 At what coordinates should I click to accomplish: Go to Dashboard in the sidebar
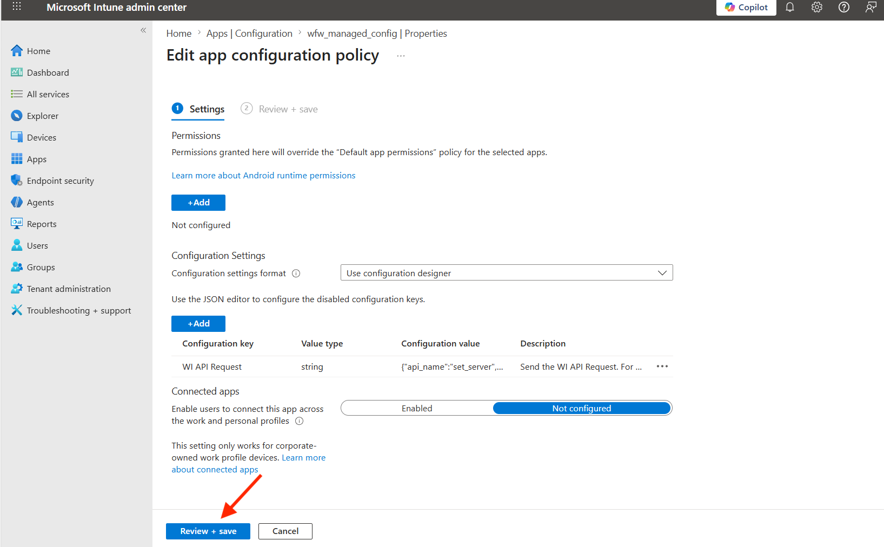[48, 72]
